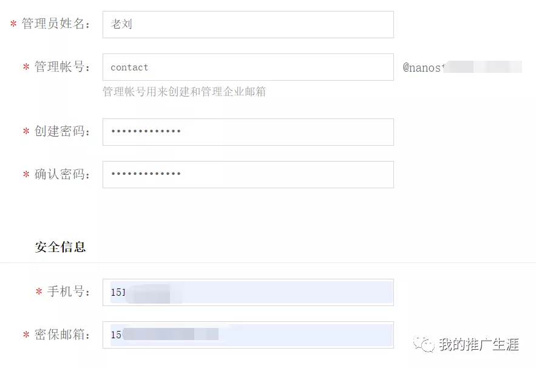
Task: Click the 安全信息 section heading
Action: [x=60, y=247]
